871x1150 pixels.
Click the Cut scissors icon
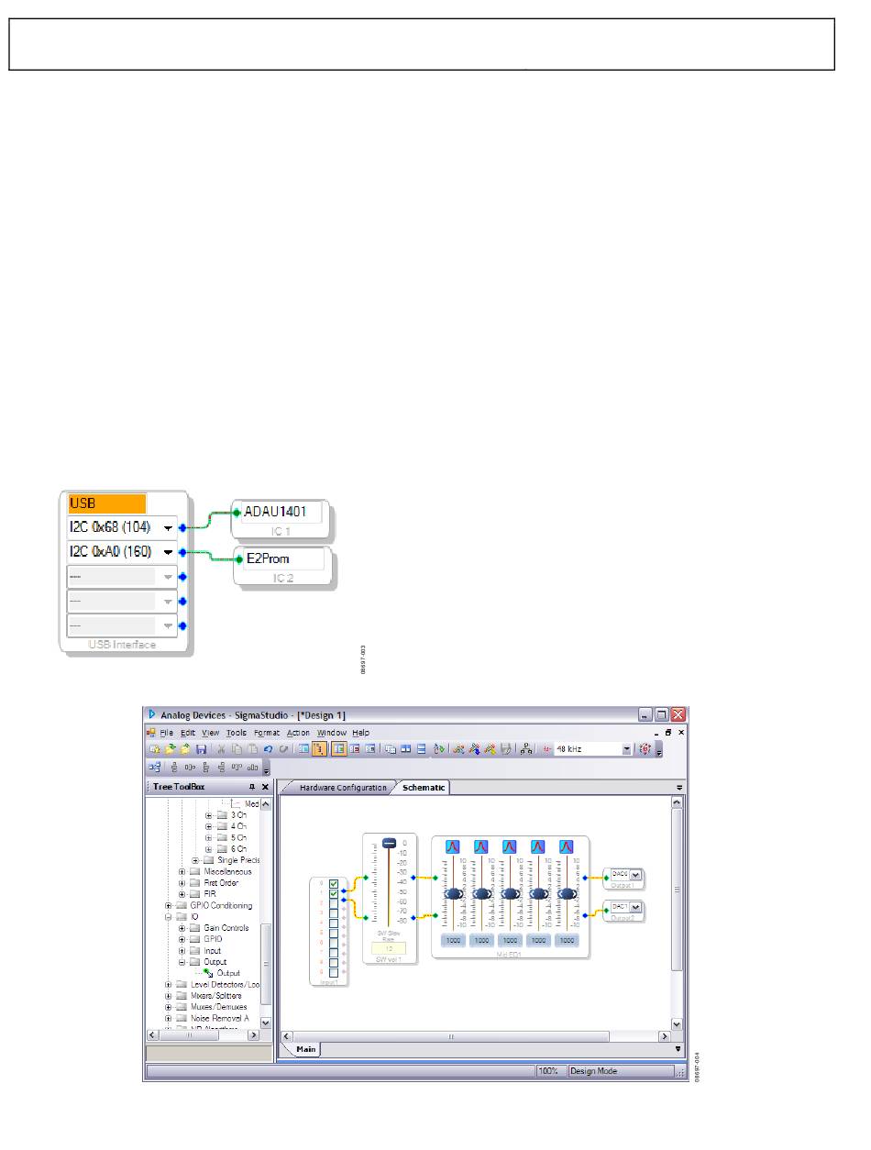222,749
